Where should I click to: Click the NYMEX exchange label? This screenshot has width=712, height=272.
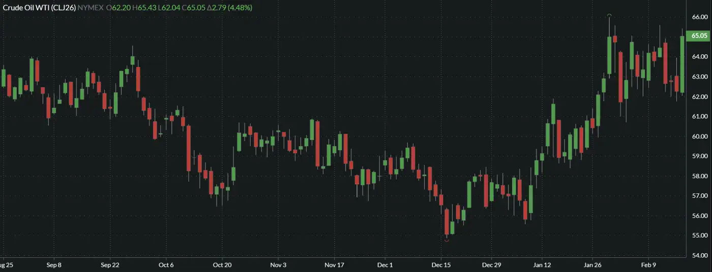(x=90, y=8)
